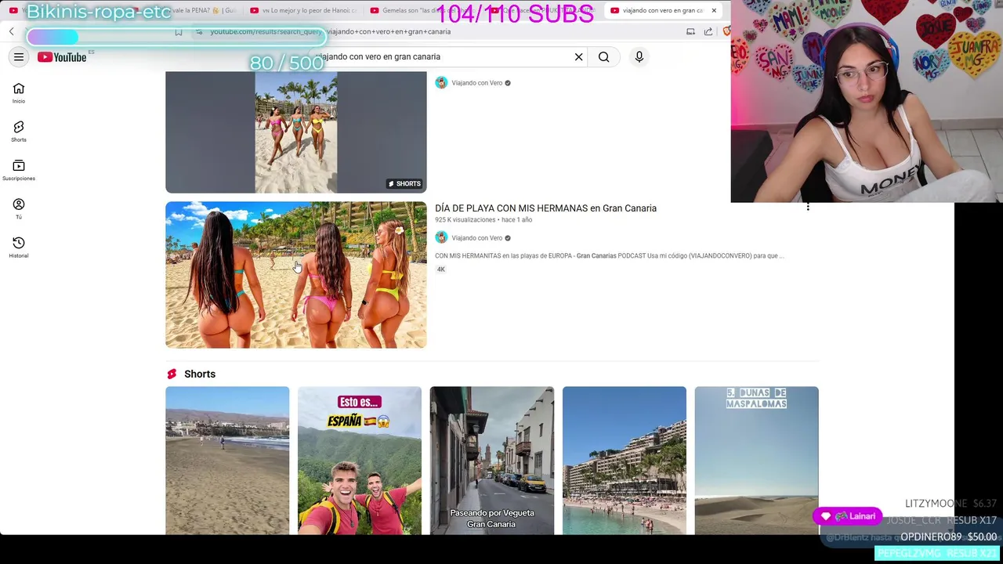
Task: Open the 'Dunas de Maspalomas' short
Action: [756, 461]
